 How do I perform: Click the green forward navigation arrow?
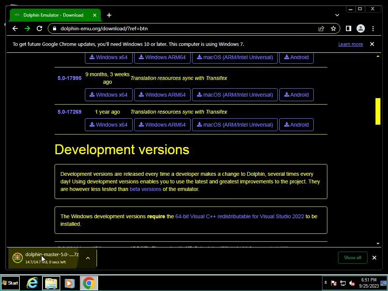click(x=27, y=28)
